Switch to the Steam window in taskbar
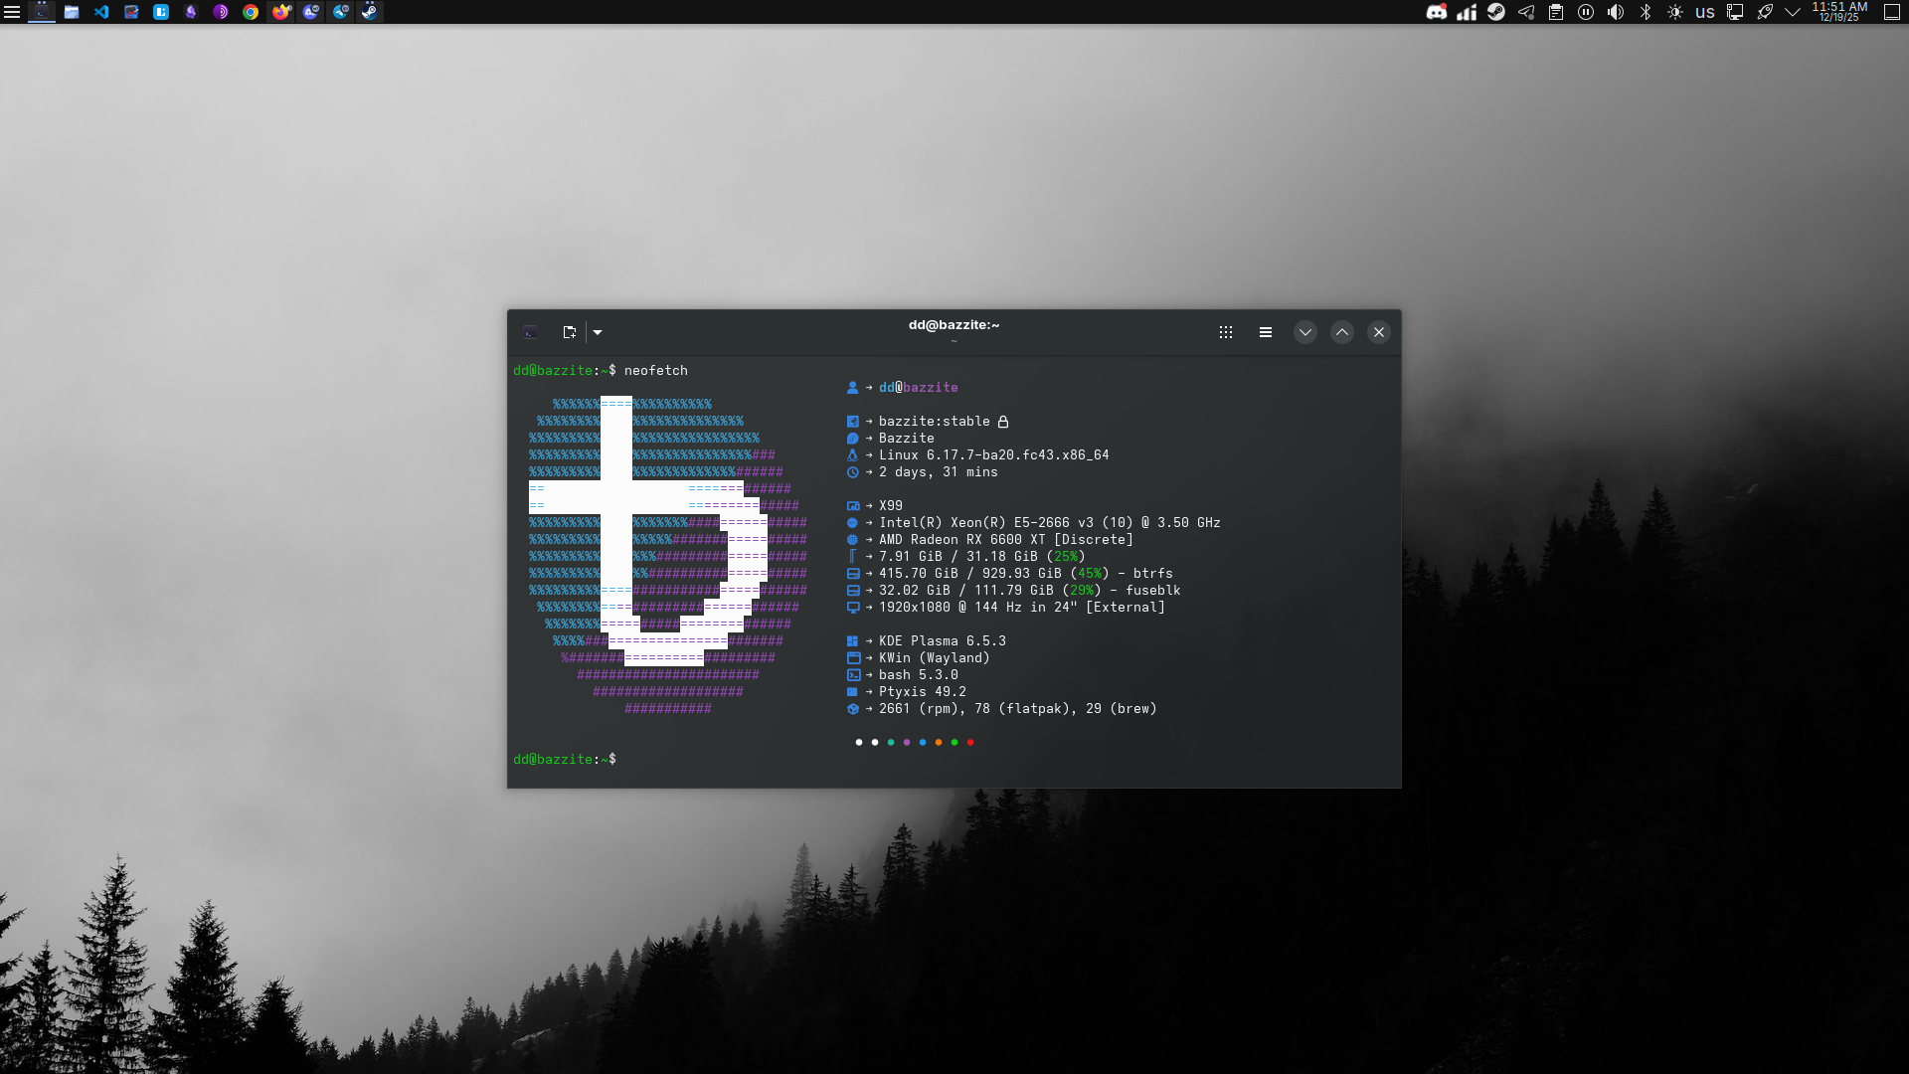The width and height of the screenshot is (1909, 1074). tap(370, 12)
